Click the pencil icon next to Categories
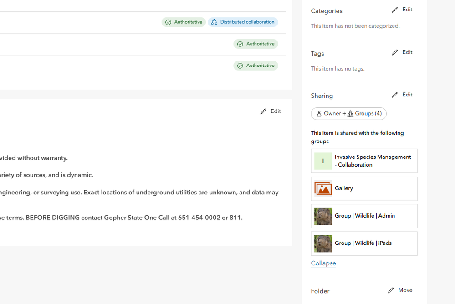Image resolution: width=455 pixels, height=304 pixels. tap(395, 10)
